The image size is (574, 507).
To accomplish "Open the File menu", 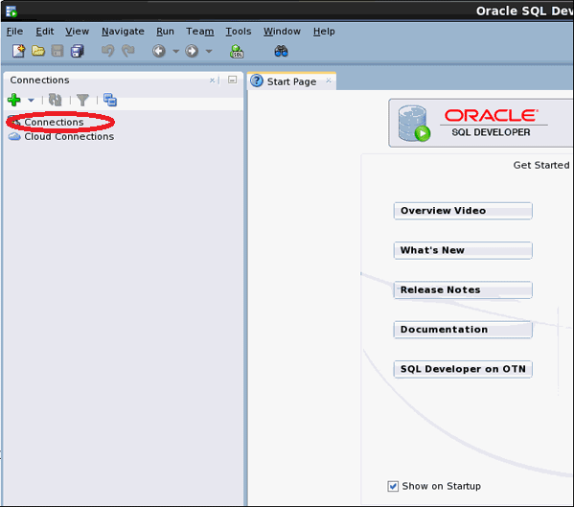I will tap(14, 32).
